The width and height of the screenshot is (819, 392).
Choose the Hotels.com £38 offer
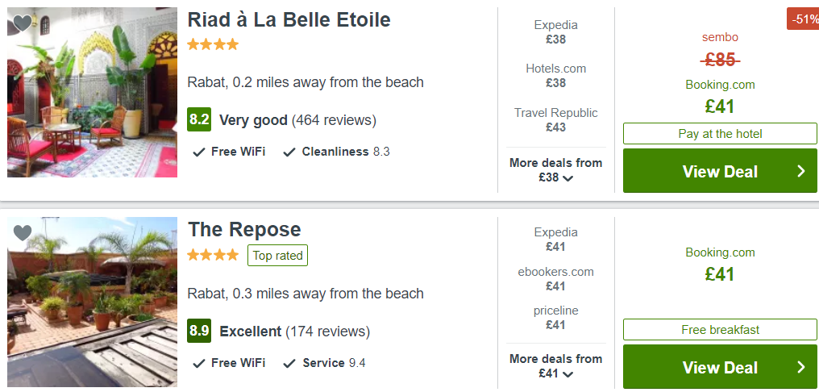point(555,76)
